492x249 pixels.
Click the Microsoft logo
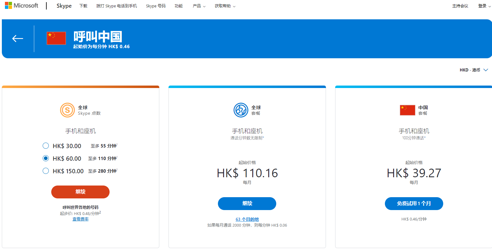pos(21,6)
